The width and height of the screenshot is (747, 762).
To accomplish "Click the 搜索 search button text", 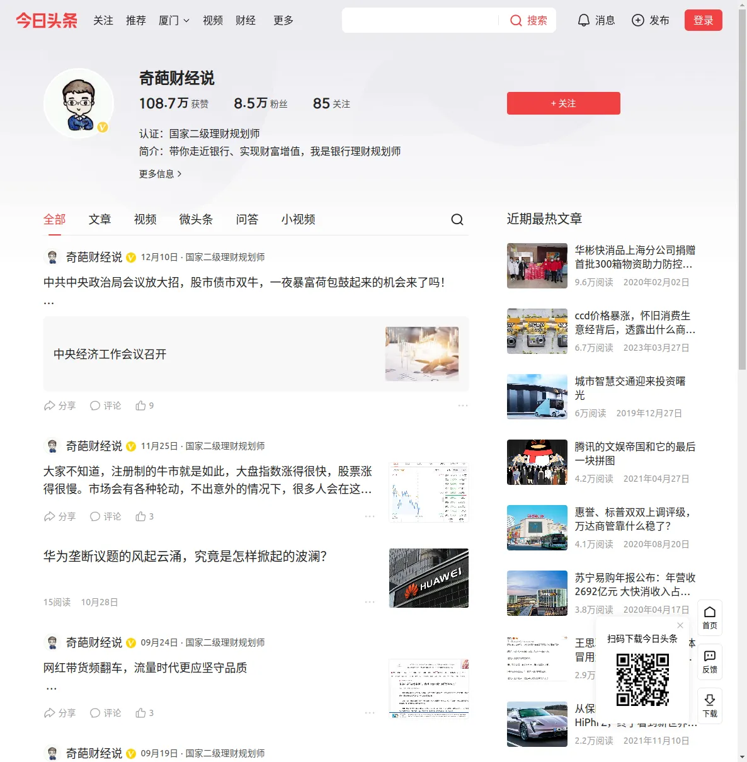I will point(537,20).
